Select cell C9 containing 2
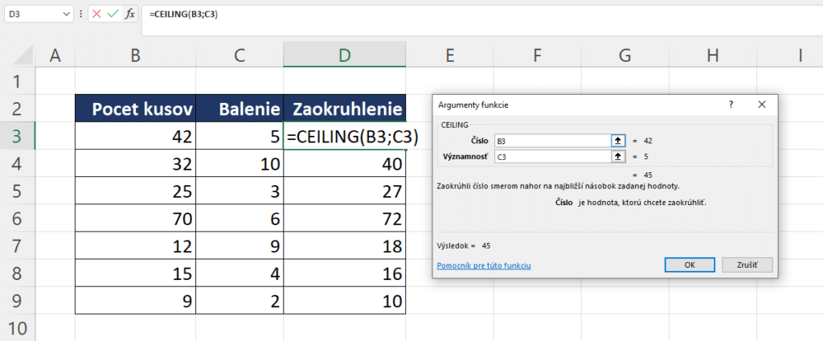 tap(240, 301)
